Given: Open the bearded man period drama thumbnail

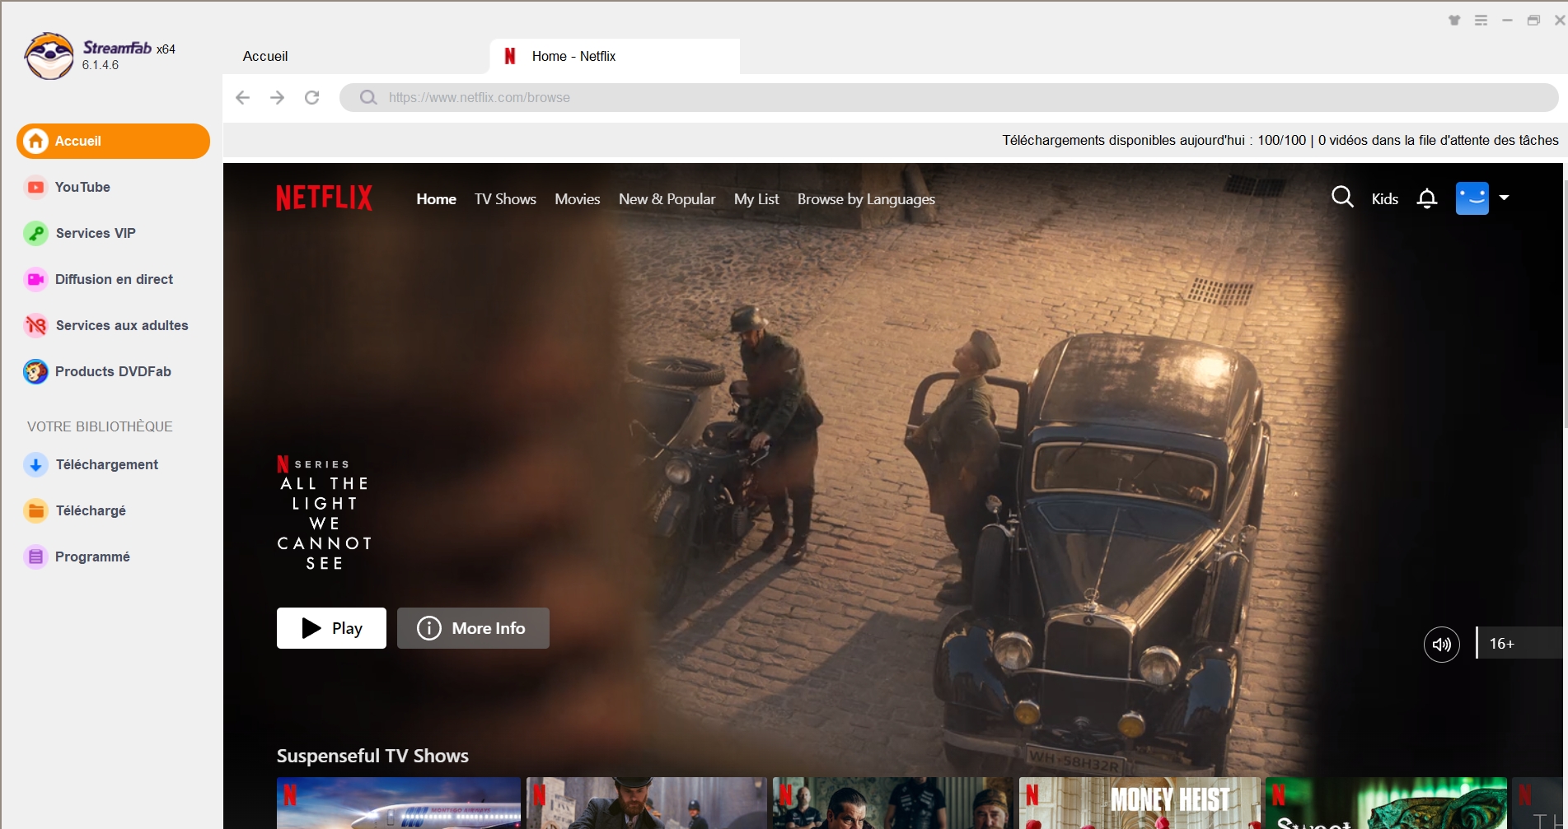Looking at the screenshot, I should [647, 803].
